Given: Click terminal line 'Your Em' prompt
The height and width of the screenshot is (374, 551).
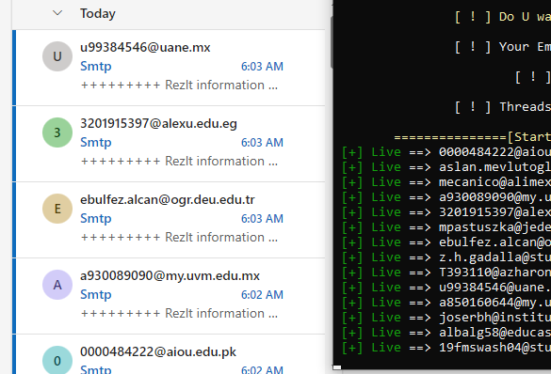Looking at the screenshot, I should pos(503,47).
